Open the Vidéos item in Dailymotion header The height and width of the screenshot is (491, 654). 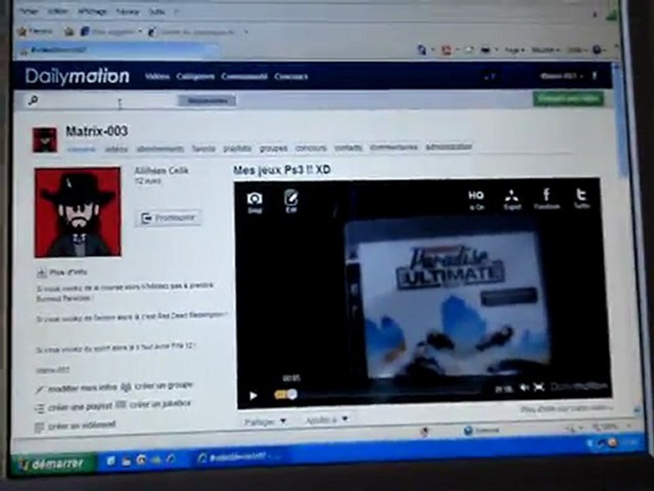157,76
